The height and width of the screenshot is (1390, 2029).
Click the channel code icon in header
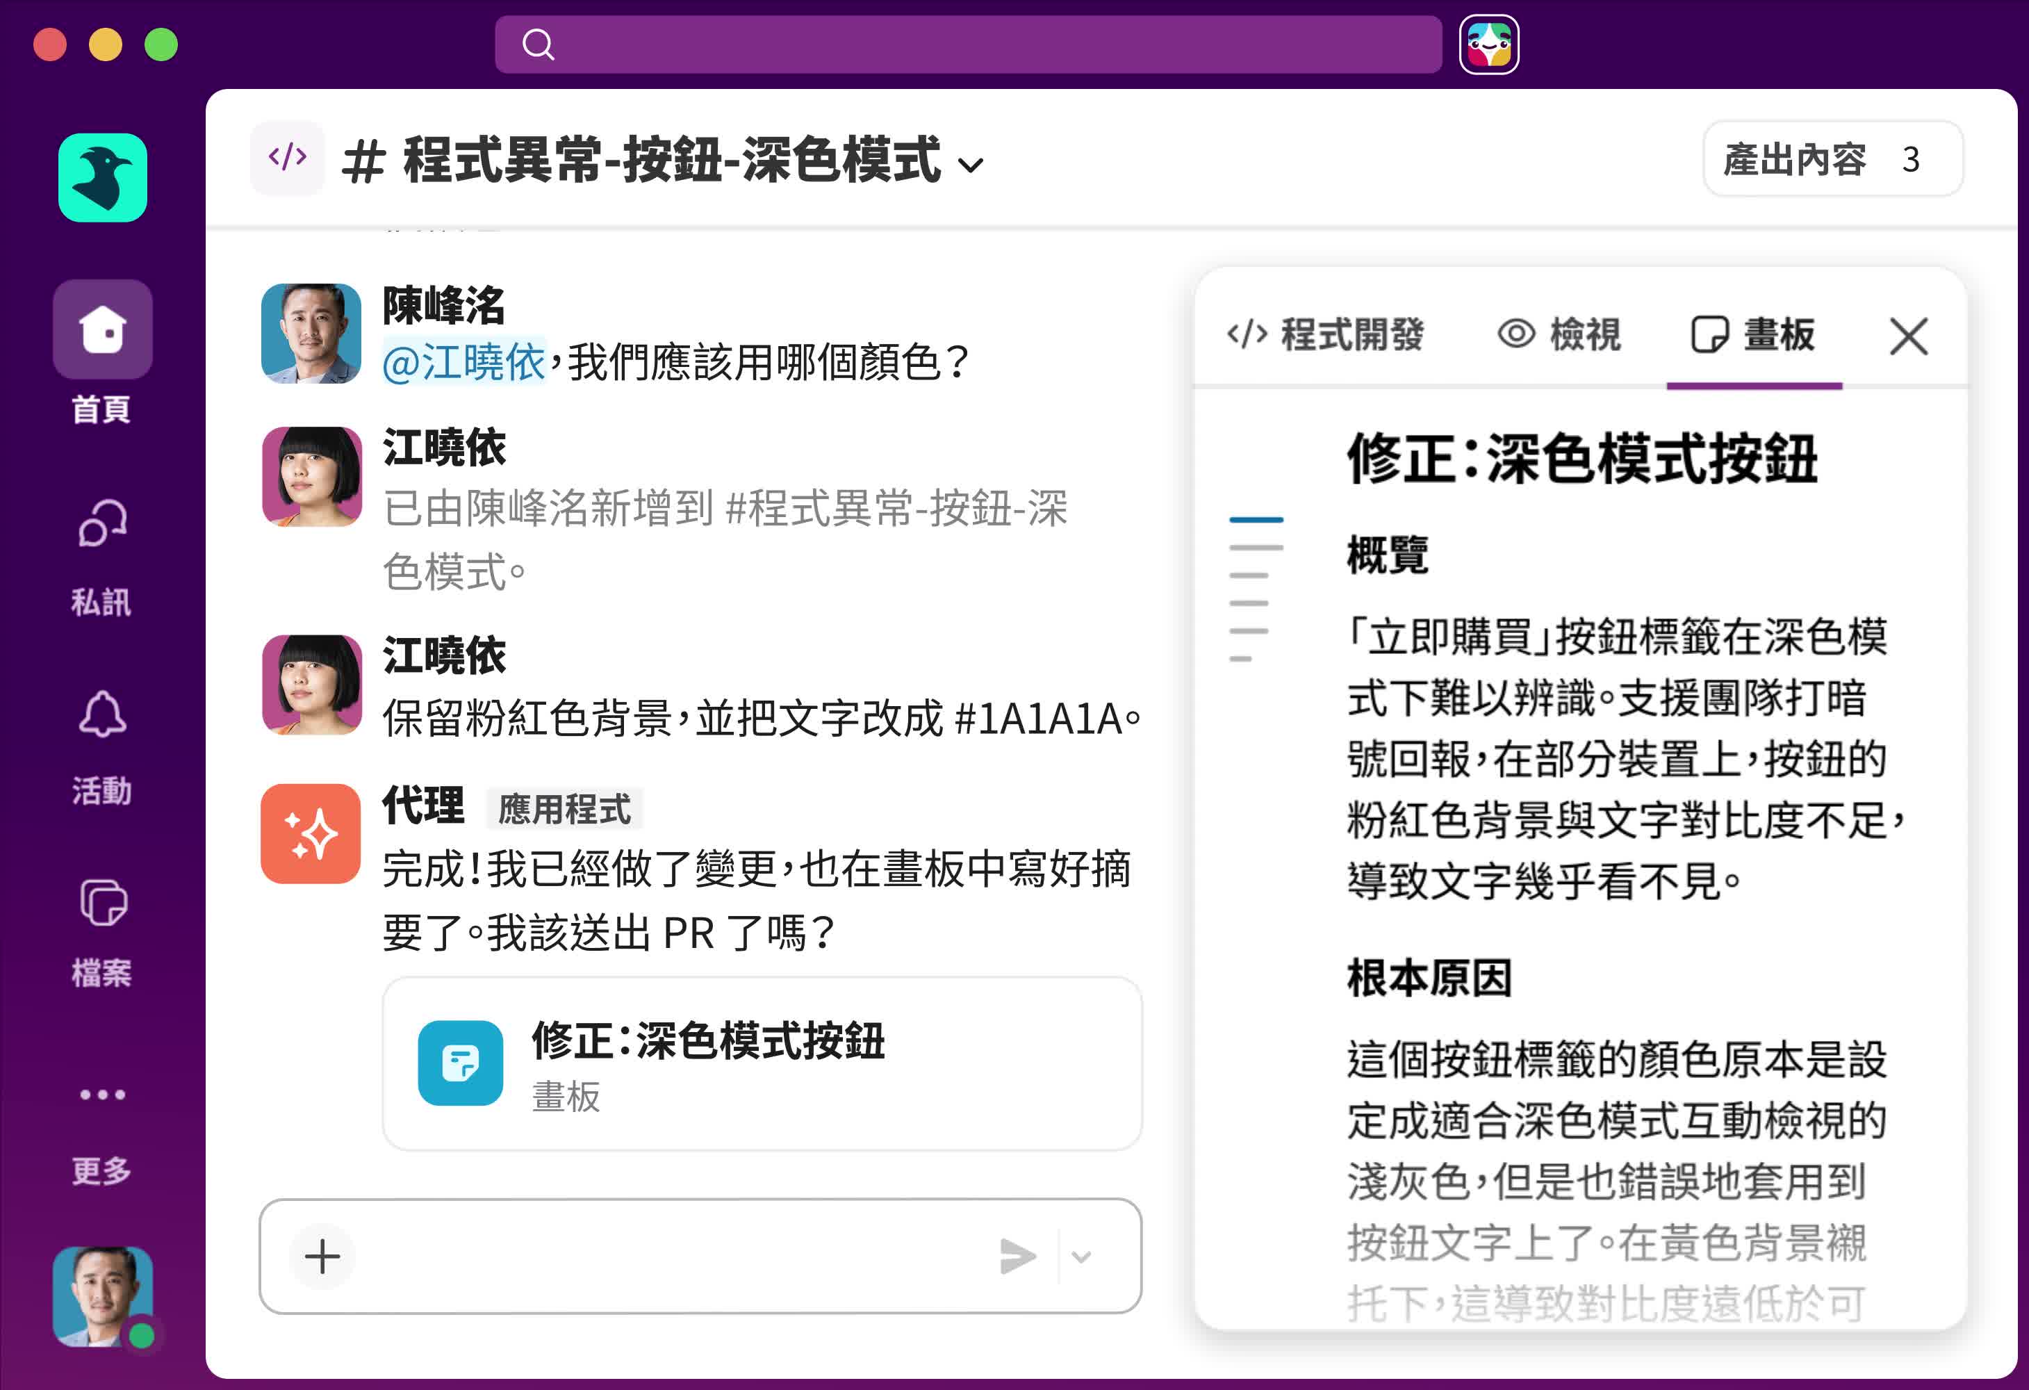pos(287,157)
